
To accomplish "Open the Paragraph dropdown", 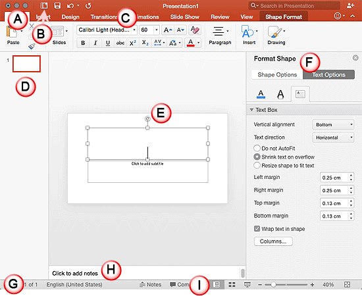I will click(220, 36).
